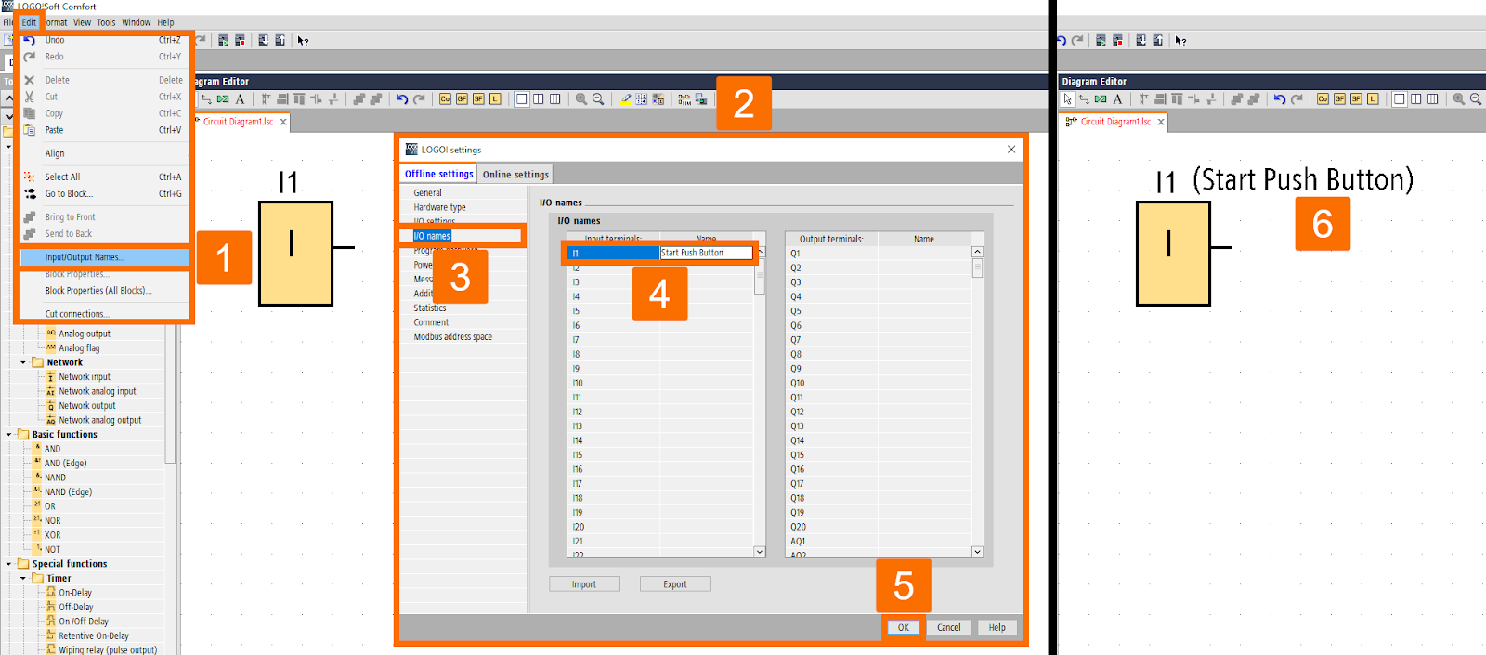The height and width of the screenshot is (655, 1486).
Task: Click PC to LOGO download icon, left window
Action: click(263, 40)
